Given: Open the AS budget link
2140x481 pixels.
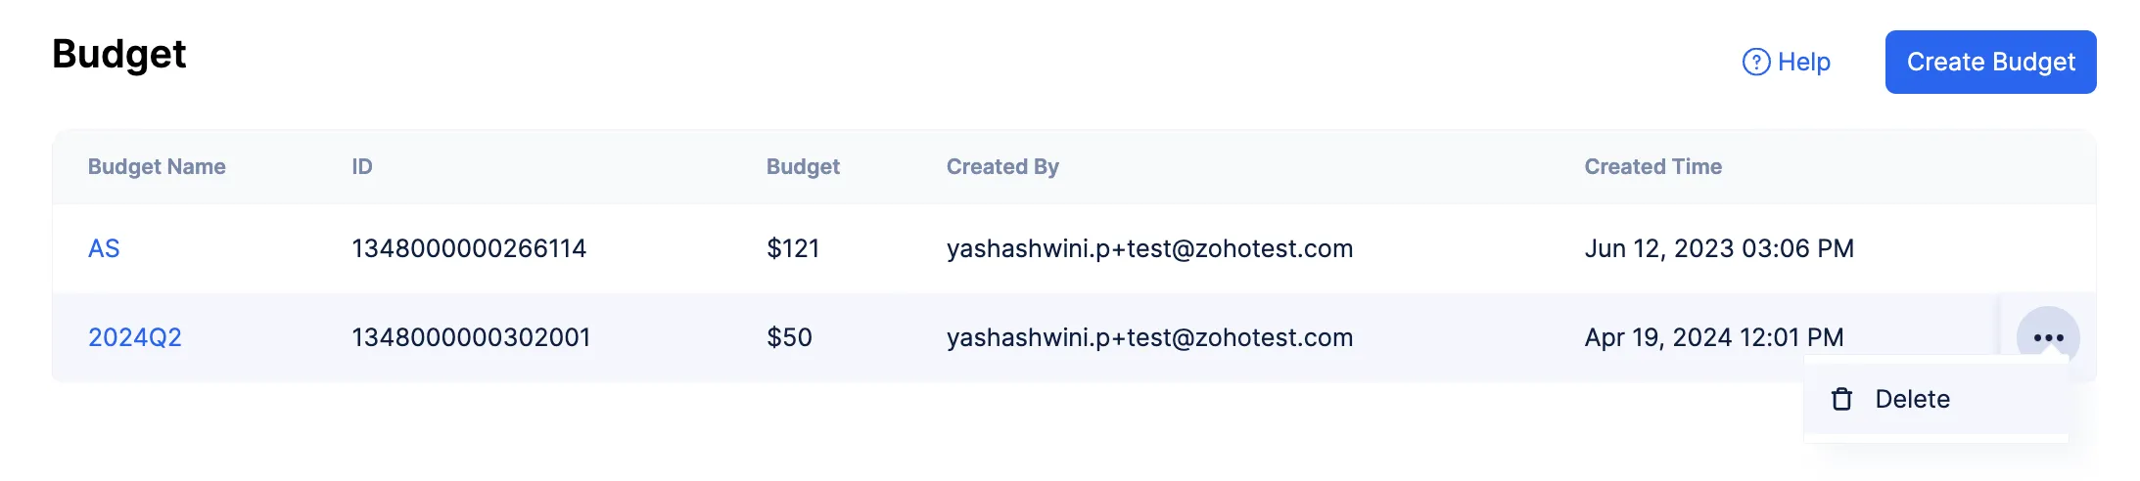Looking at the screenshot, I should [x=104, y=248].
